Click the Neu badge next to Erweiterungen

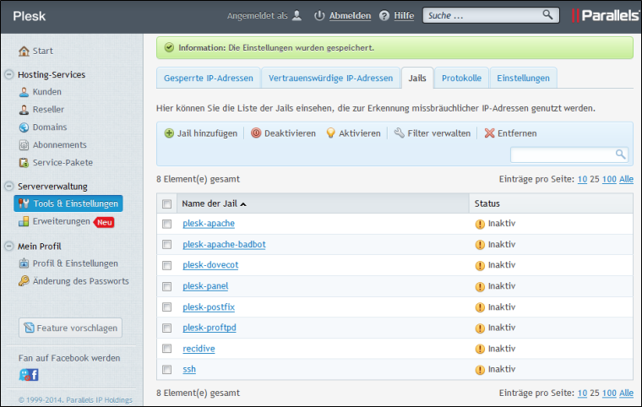point(104,222)
